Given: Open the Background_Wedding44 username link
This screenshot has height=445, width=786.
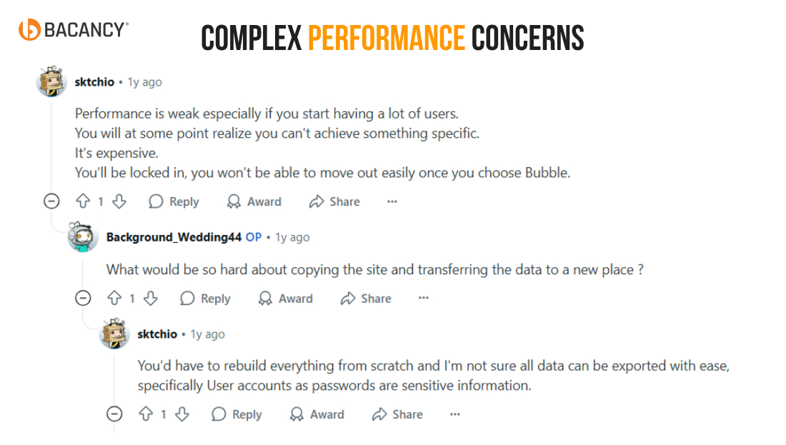Looking at the screenshot, I should [x=171, y=237].
